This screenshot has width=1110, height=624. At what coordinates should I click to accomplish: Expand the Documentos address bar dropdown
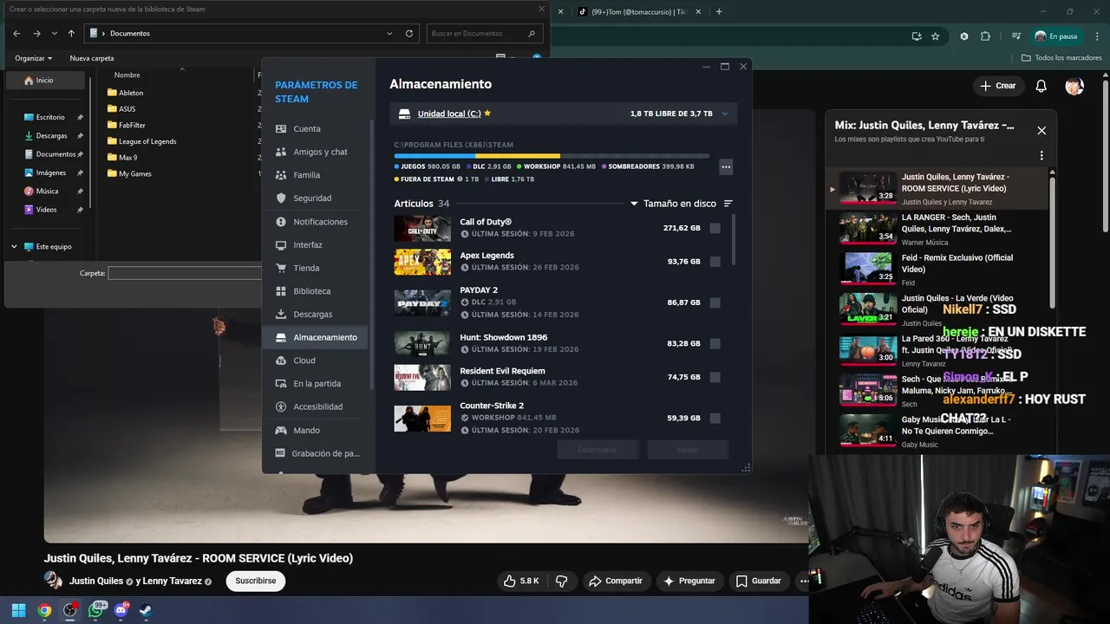coord(389,33)
